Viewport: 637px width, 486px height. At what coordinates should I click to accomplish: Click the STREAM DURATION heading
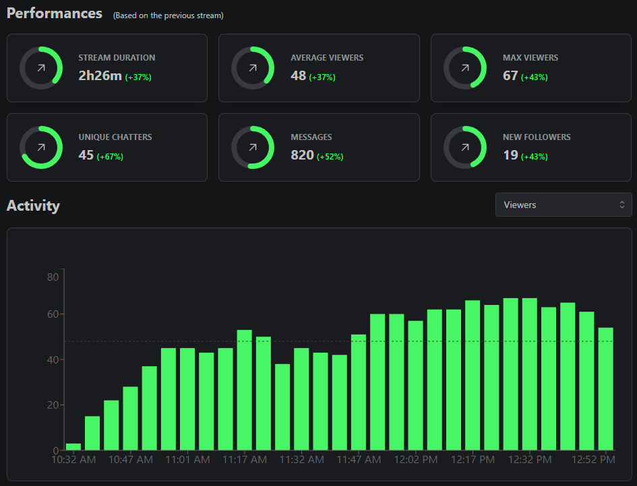pos(117,58)
